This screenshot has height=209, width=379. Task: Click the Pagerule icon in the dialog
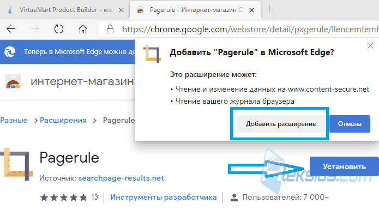[x=152, y=54]
